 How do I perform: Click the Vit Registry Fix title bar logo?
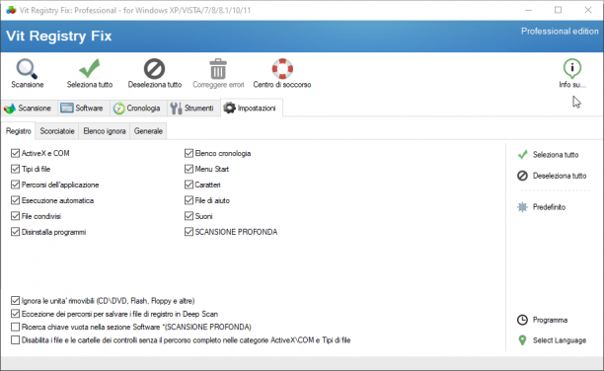11,10
